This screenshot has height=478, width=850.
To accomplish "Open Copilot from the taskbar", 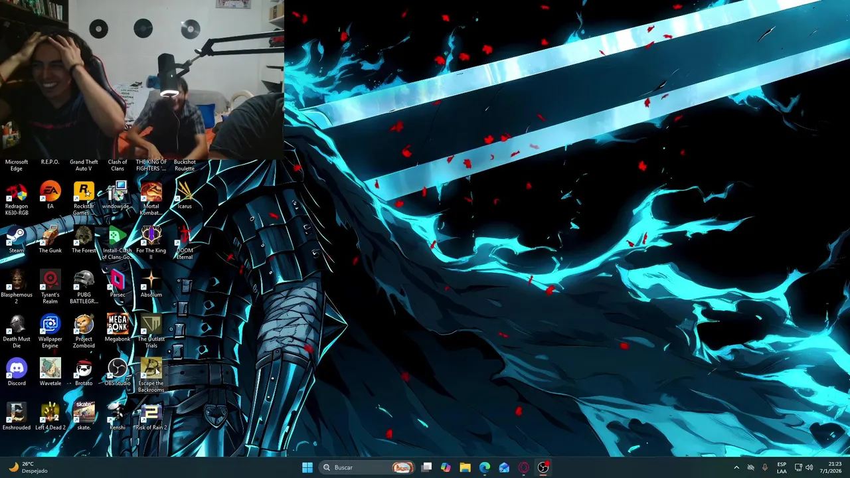I will [x=446, y=467].
